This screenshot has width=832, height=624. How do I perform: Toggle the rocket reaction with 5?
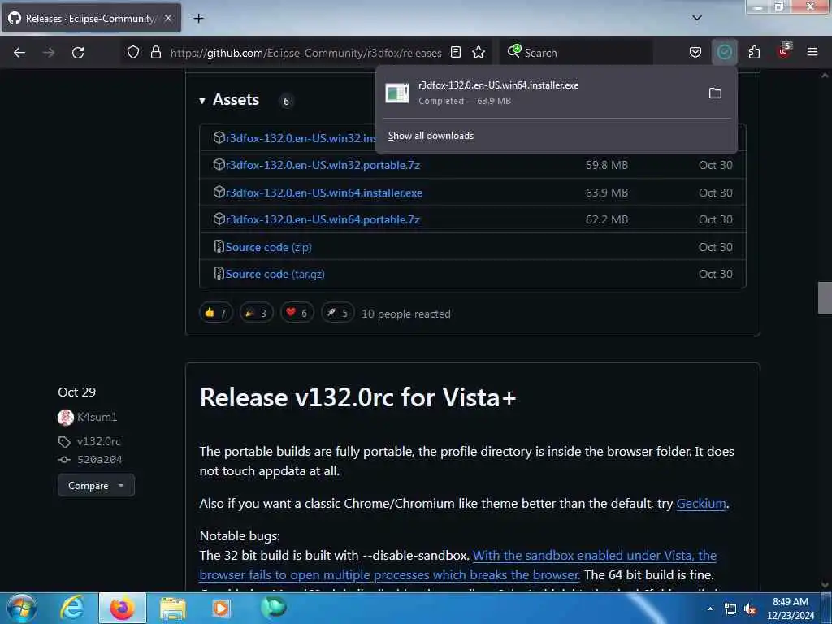337,313
